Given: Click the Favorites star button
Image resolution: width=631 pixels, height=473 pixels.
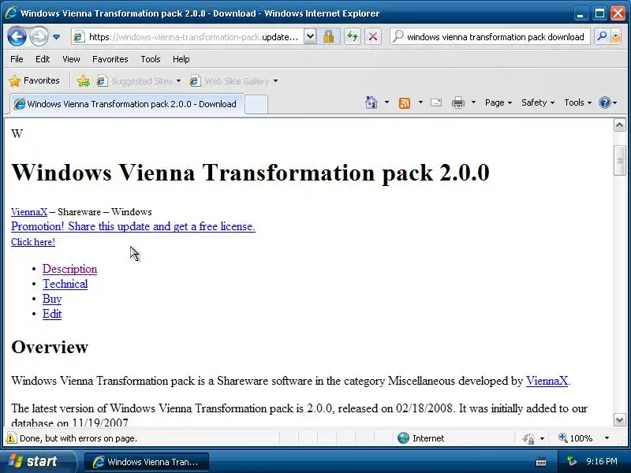Looking at the screenshot, I should [x=34, y=81].
